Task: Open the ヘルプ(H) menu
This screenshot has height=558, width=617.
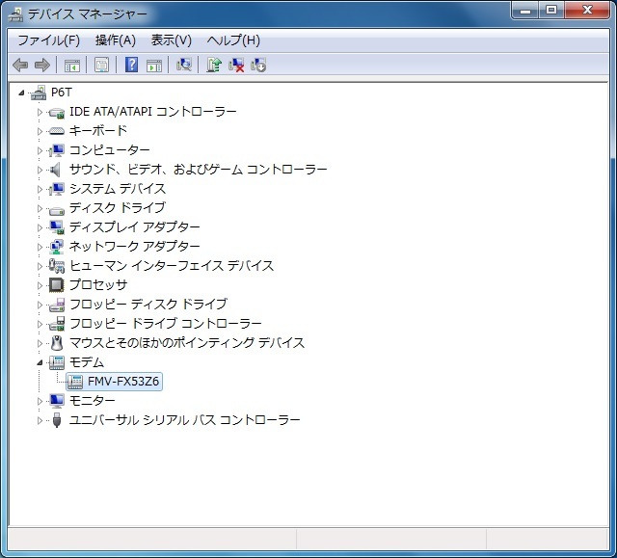Action: 233,40
